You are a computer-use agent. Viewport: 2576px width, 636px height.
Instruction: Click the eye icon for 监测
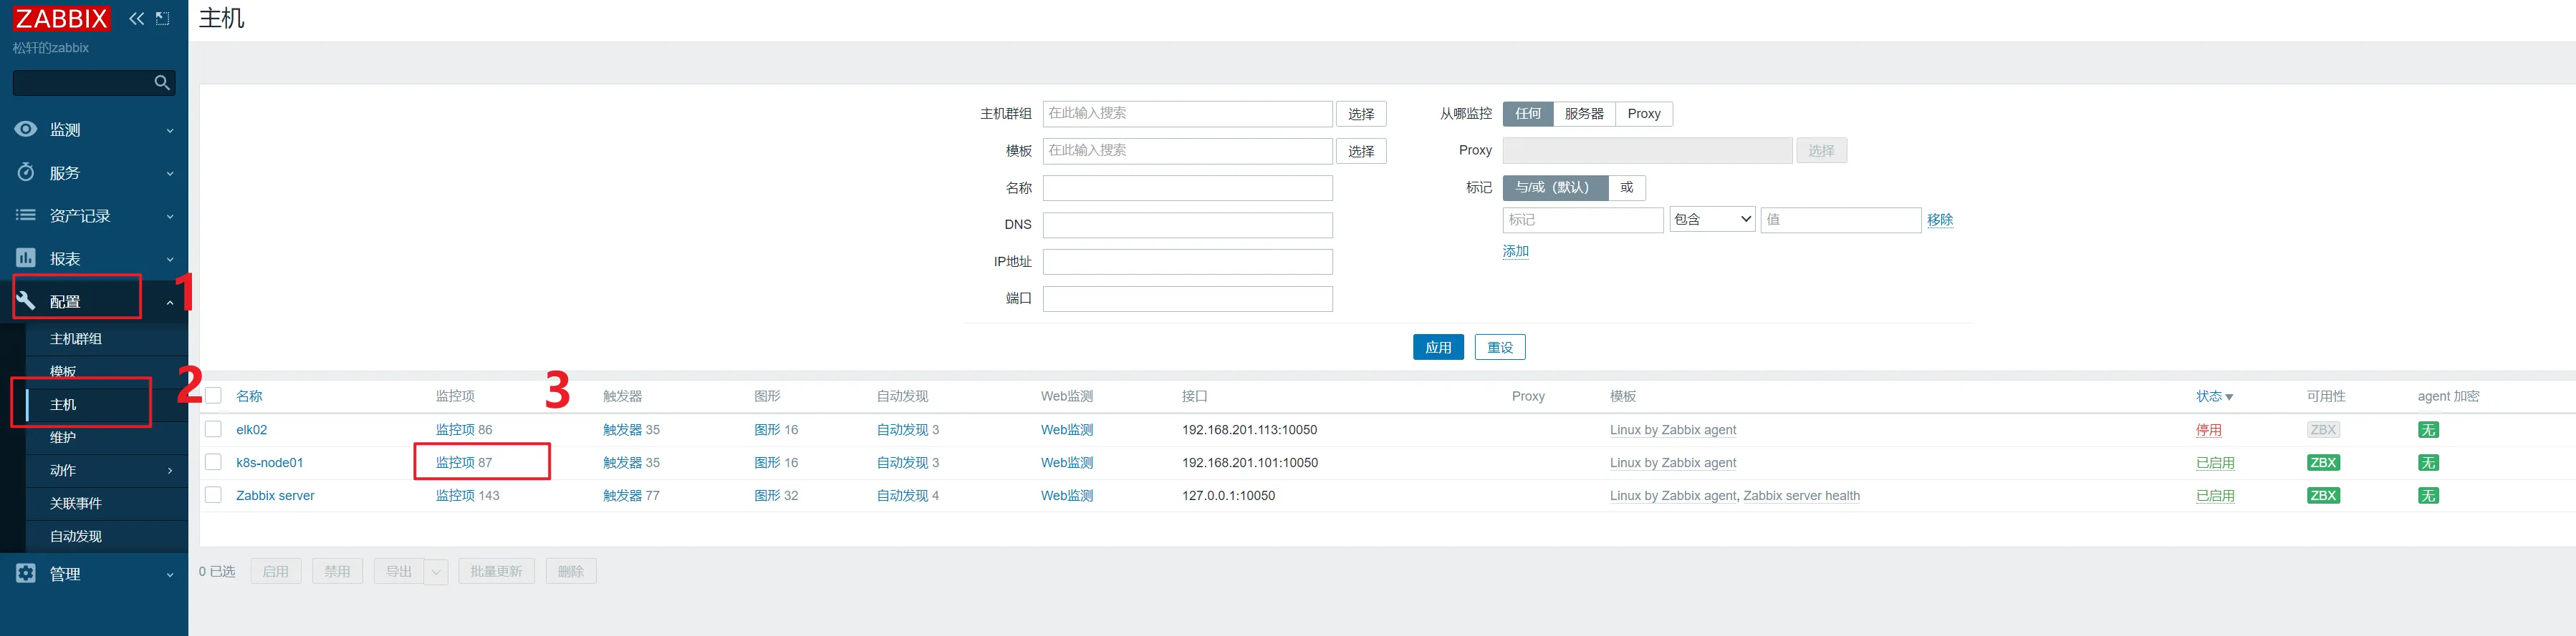(x=26, y=129)
